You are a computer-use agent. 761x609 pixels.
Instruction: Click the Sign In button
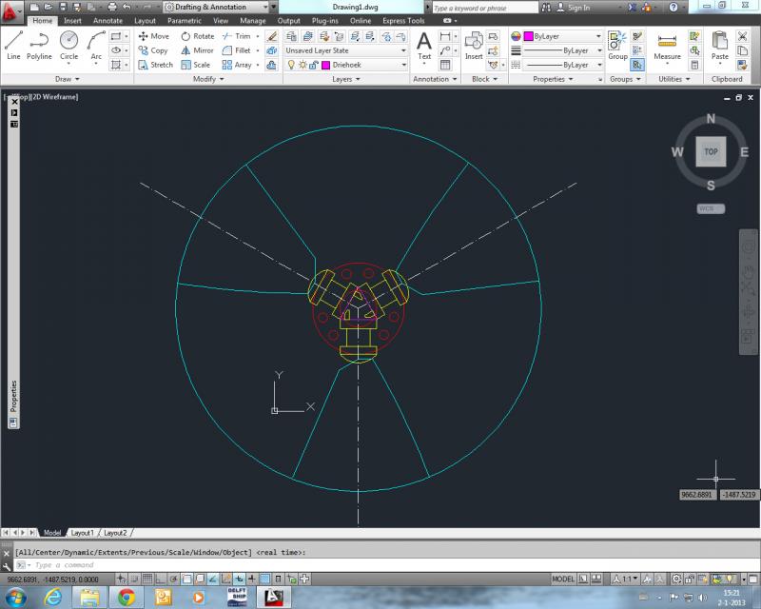pos(574,8)
